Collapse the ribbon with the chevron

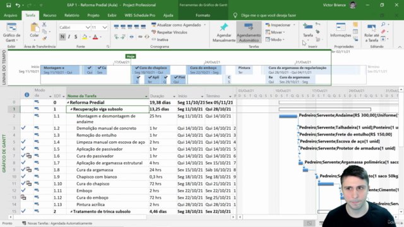tap(400, 47)
